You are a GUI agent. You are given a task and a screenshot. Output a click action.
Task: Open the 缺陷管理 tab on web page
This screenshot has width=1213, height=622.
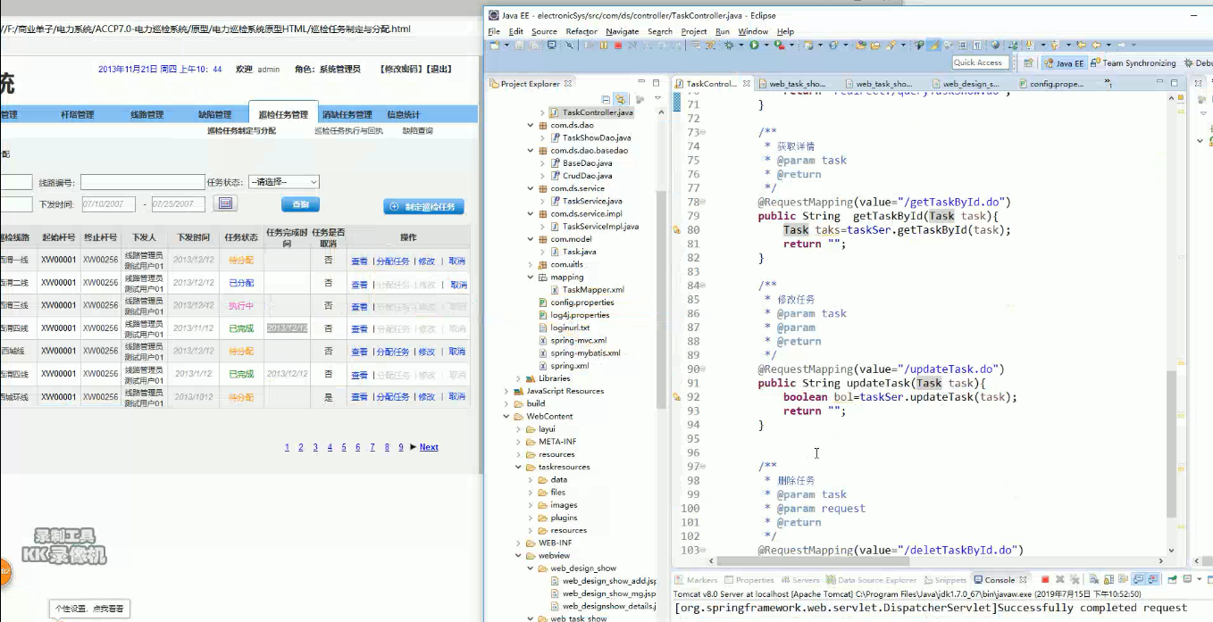tap(214, 114)
